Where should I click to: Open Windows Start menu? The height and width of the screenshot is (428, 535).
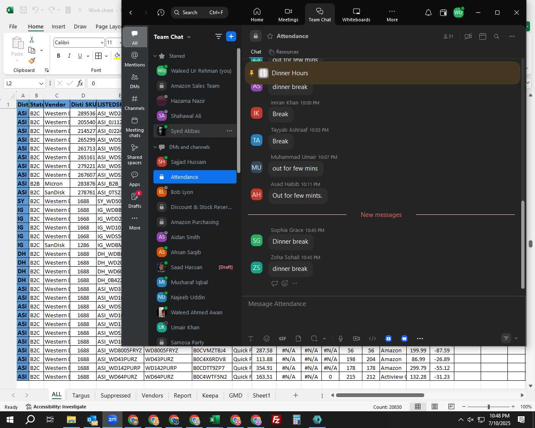(x=10, y=420)
